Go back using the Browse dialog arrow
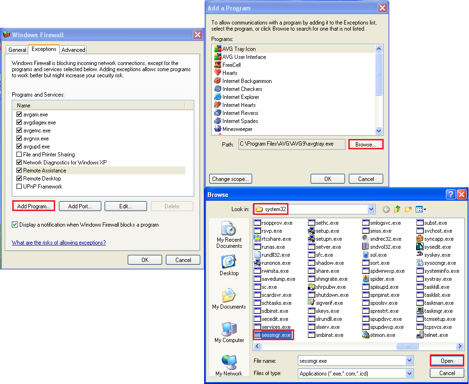The width and height of the screenshot is (469, 384). pyautogui.click(x=386, y=209)
